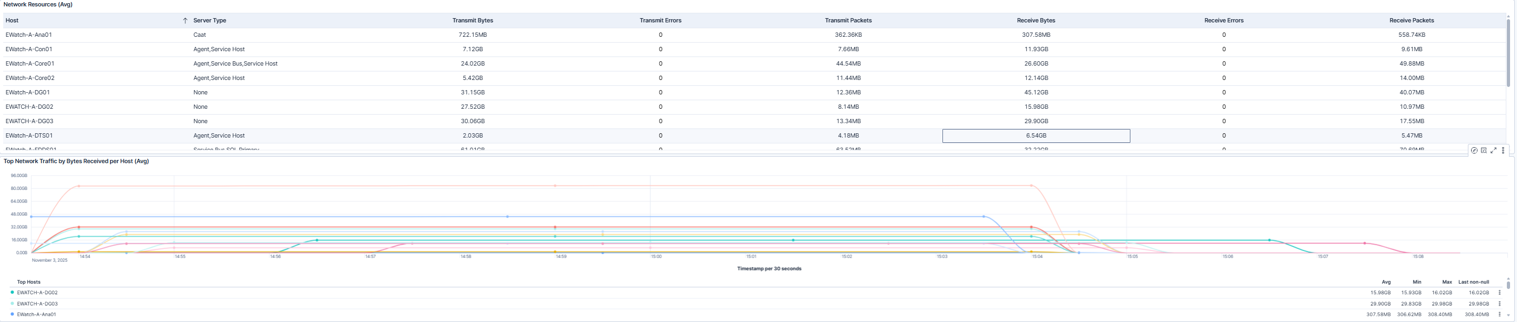Sort by the Server Type column header
The image size is (1517, 322).
click(x=210, y=21)
